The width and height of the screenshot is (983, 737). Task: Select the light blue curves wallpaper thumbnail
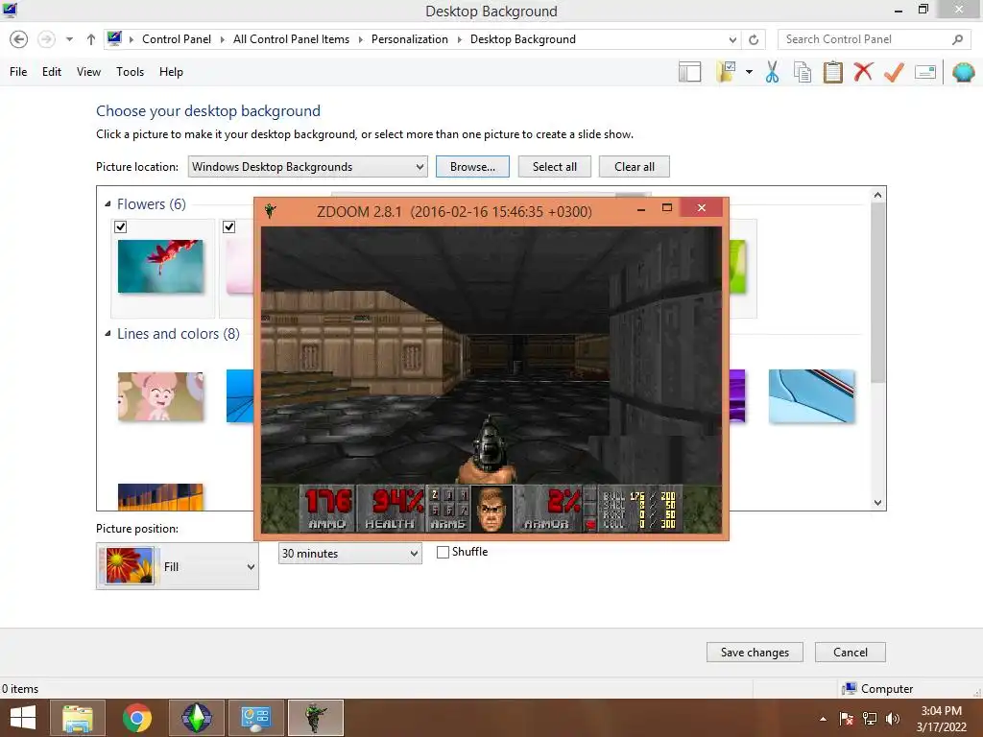pyautogui.click(x=811, y=396)
